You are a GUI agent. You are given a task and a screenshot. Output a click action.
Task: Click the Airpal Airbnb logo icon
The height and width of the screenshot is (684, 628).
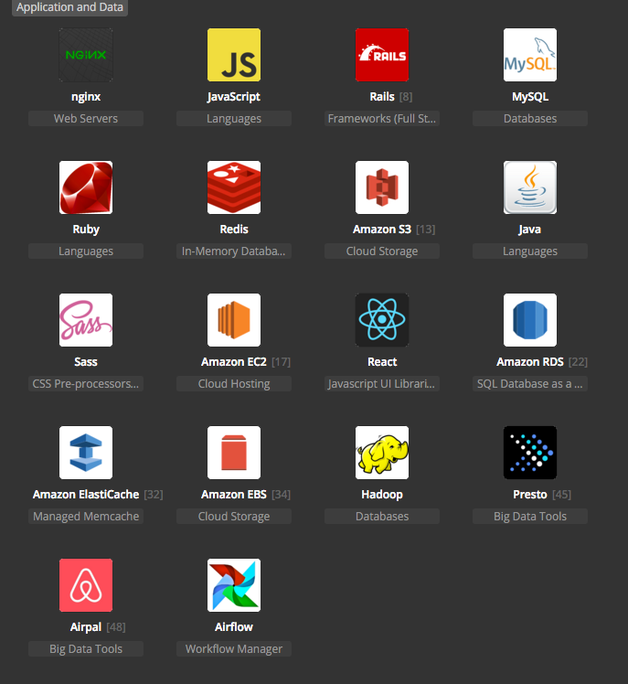(86, 585)
